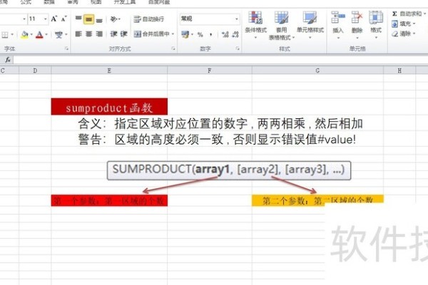Open 对齐方式 dialog launcher

point(173,48)
